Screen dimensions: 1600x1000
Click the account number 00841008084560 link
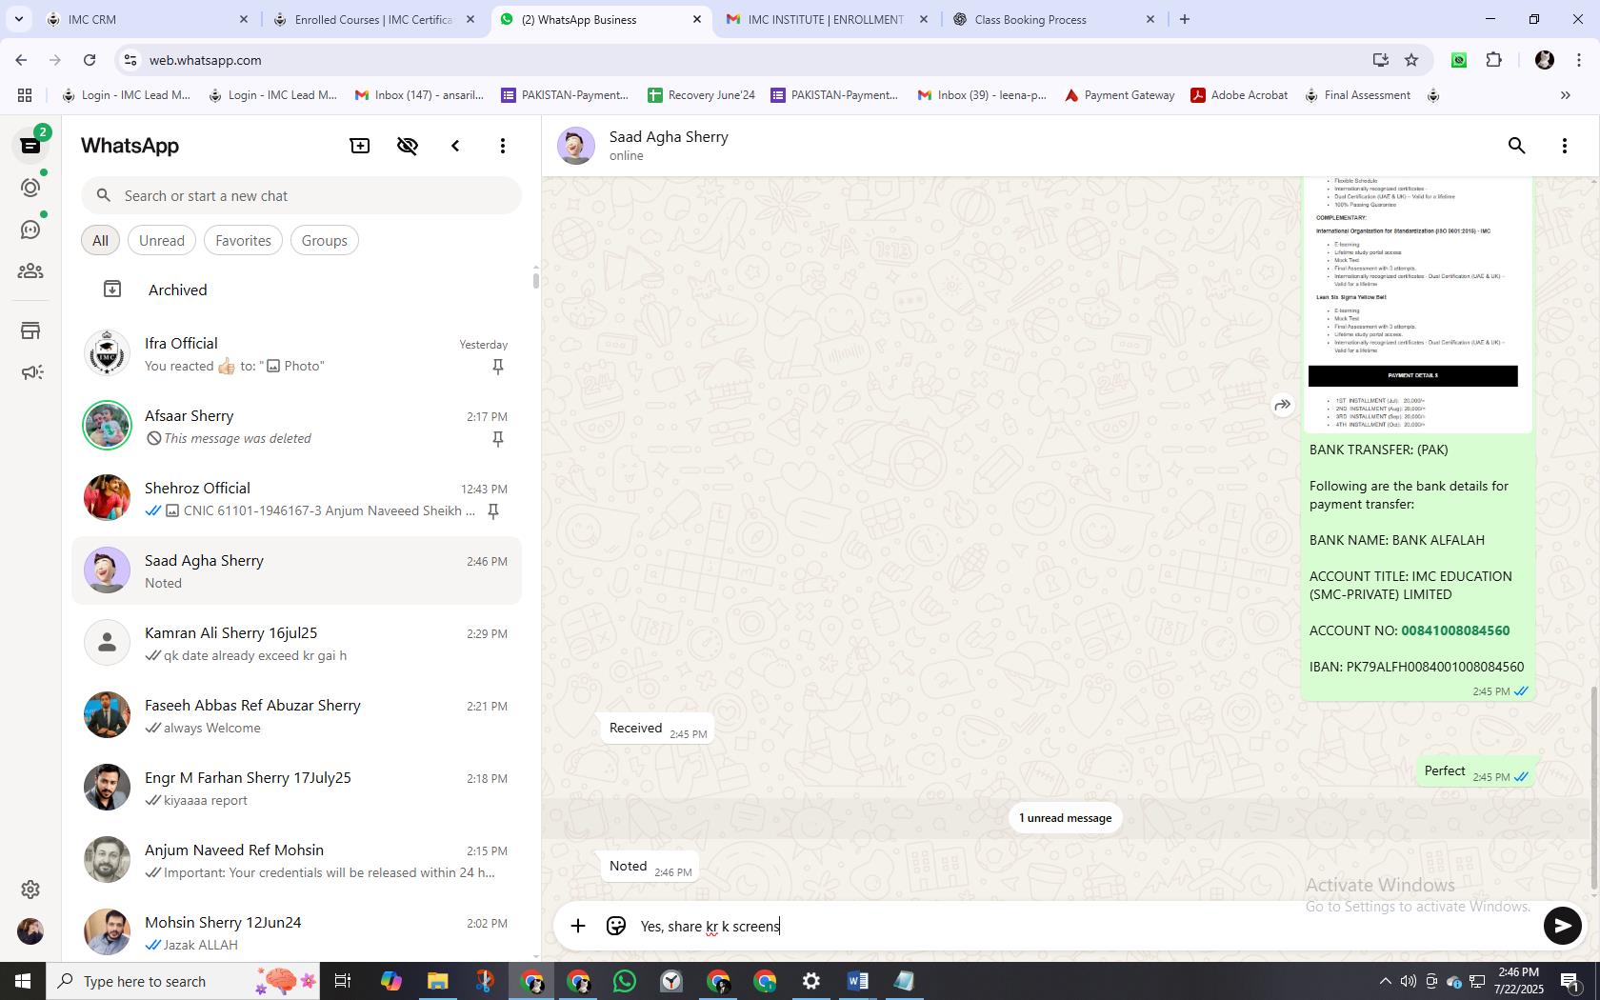click(x=1454, y=630)
